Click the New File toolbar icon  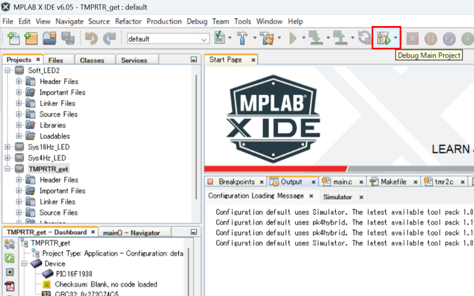pyautogui.click(x=14, y=39)
